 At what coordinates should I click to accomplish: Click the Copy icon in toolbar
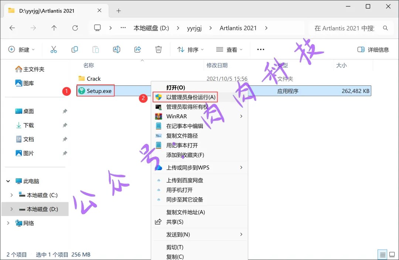coord(75,50)
